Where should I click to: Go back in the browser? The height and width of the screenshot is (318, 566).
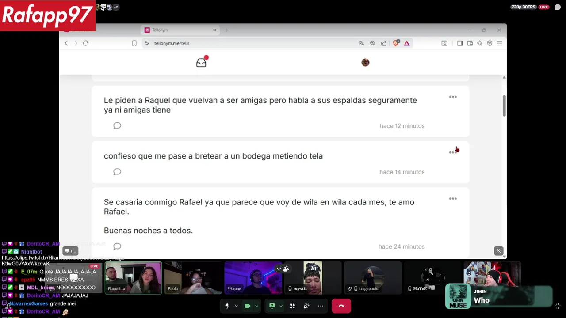[x=66, y=43]
